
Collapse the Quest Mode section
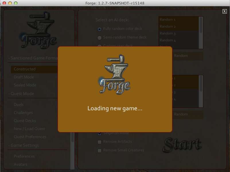pos(22,94)
